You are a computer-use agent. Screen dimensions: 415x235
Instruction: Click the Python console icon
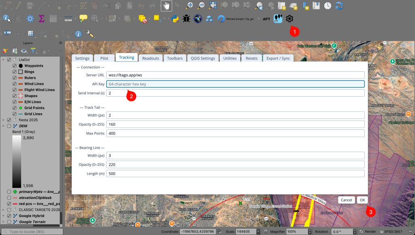(175, 19)
